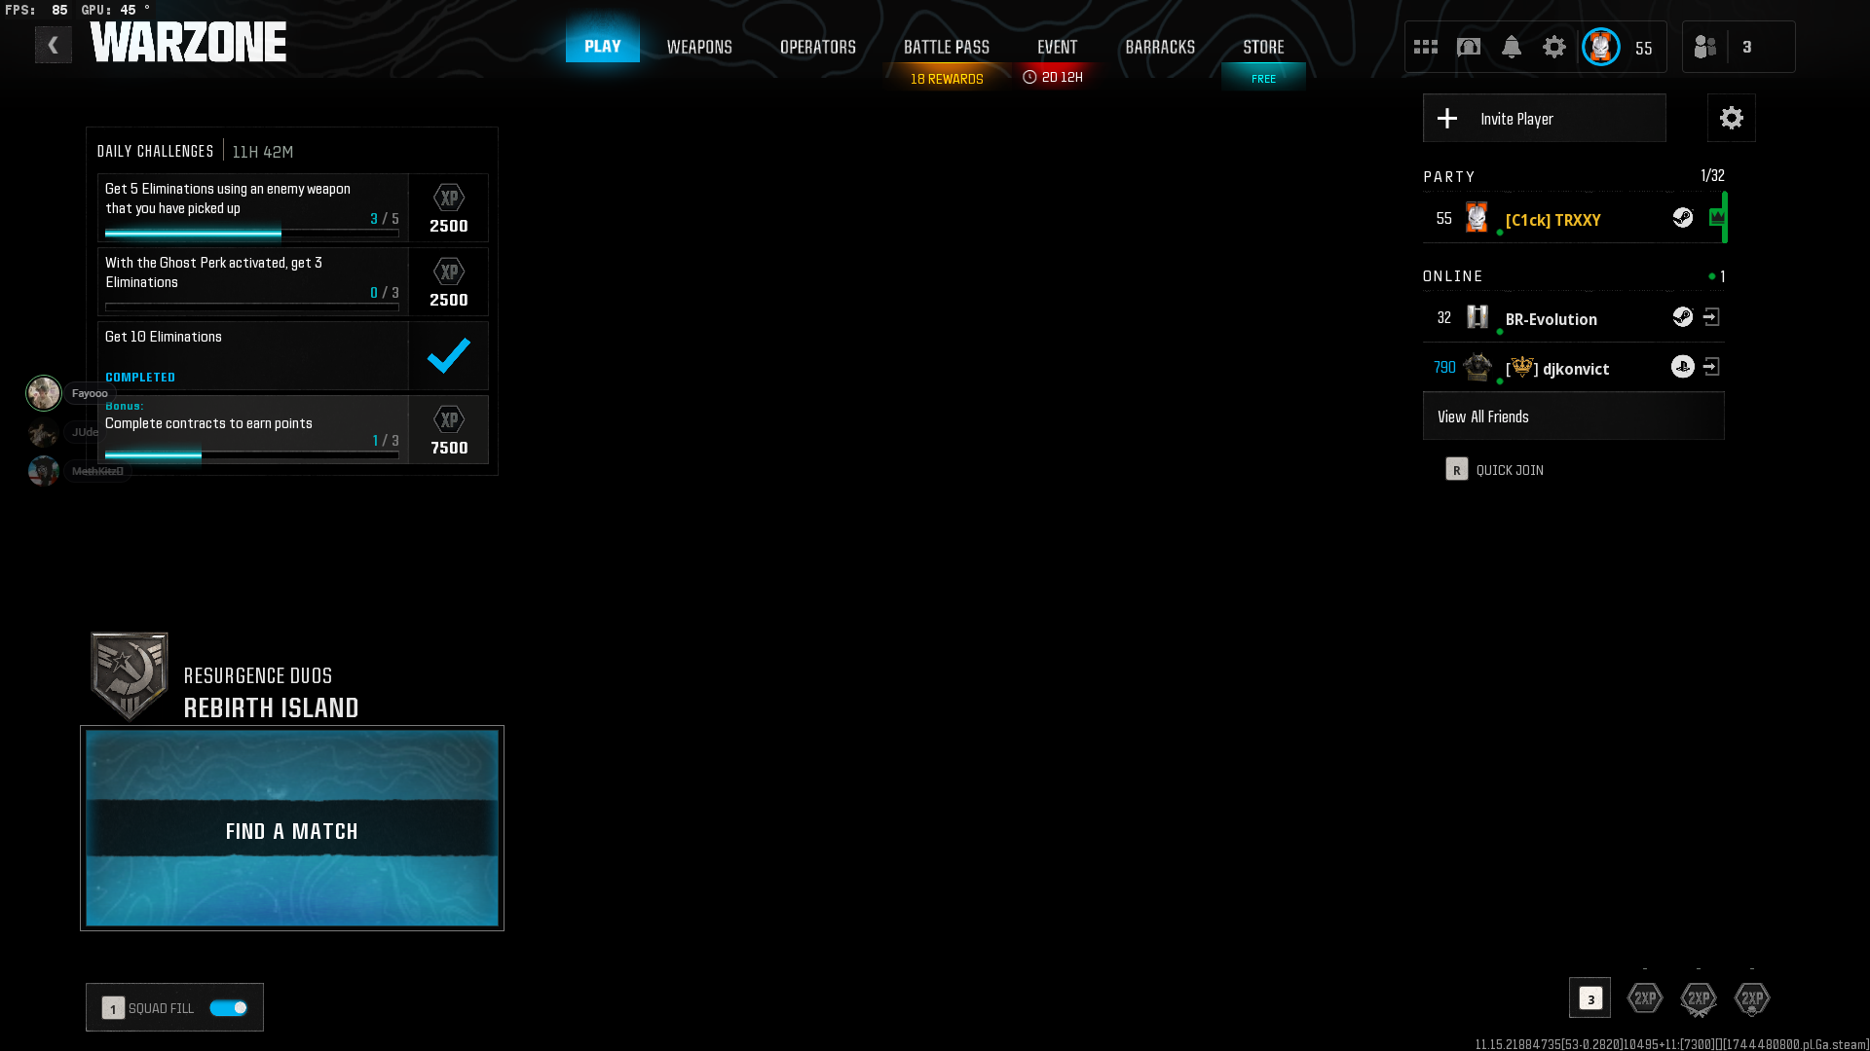Open the headset voice channel icon

pyautogui.click(x=1469, y=47)
